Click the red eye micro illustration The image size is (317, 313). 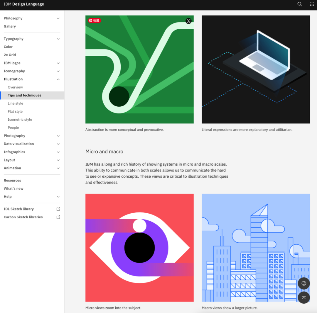pyautogui.click(x=139, y=248)
